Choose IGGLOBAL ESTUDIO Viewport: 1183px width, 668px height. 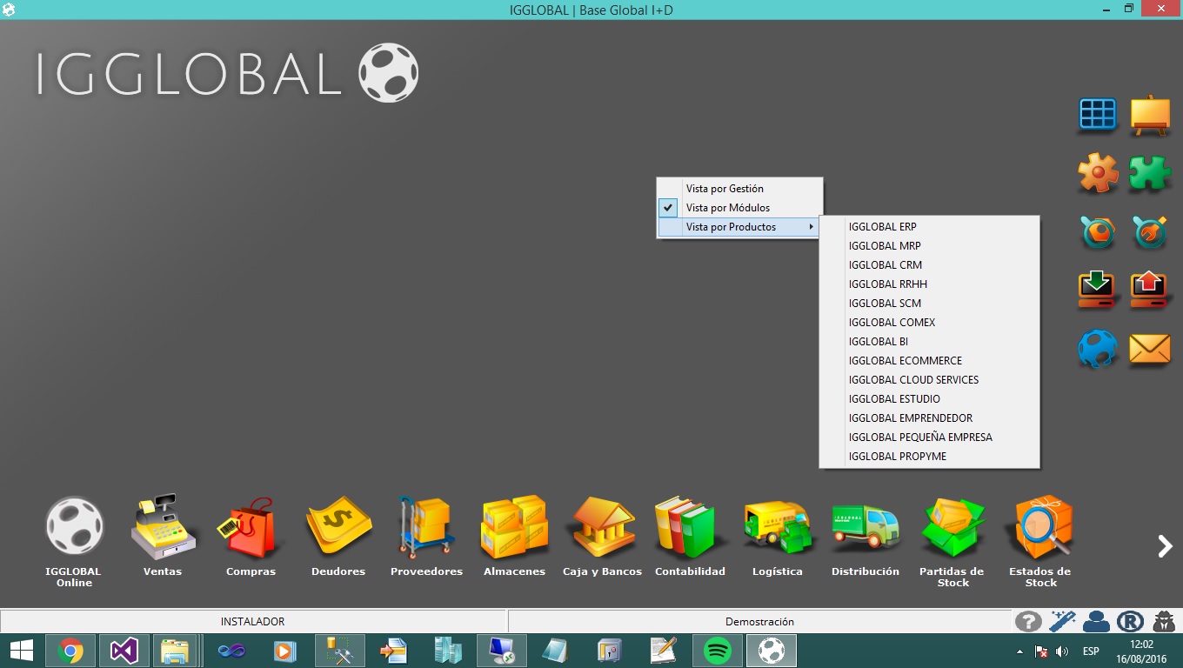click(x=929, y=399)
